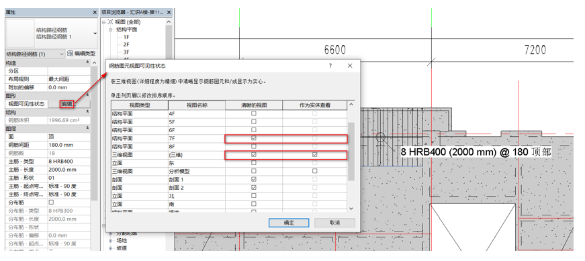Click the 附加的偏移 value 0.0 mm
Image resolution: width=585 pixels, height=261 pixels.
(69, 87)
